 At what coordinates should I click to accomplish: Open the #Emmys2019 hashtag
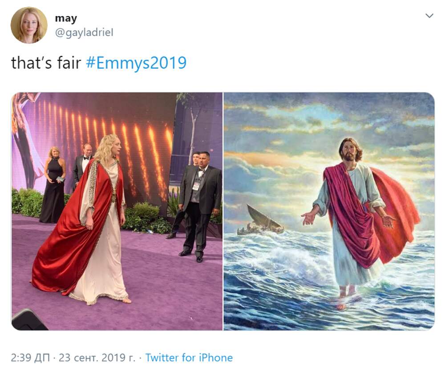(x=135, y=63)
